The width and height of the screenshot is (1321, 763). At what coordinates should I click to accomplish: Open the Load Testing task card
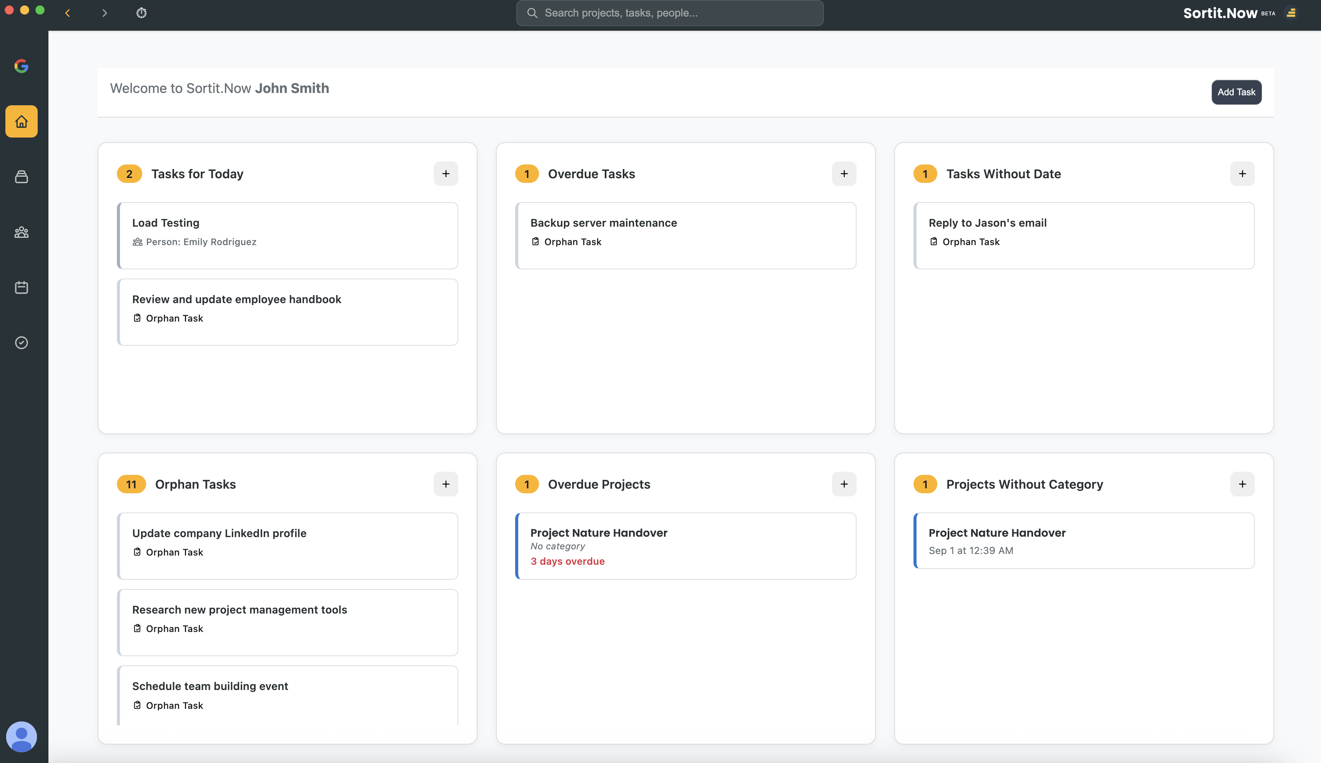click(287, 236)
